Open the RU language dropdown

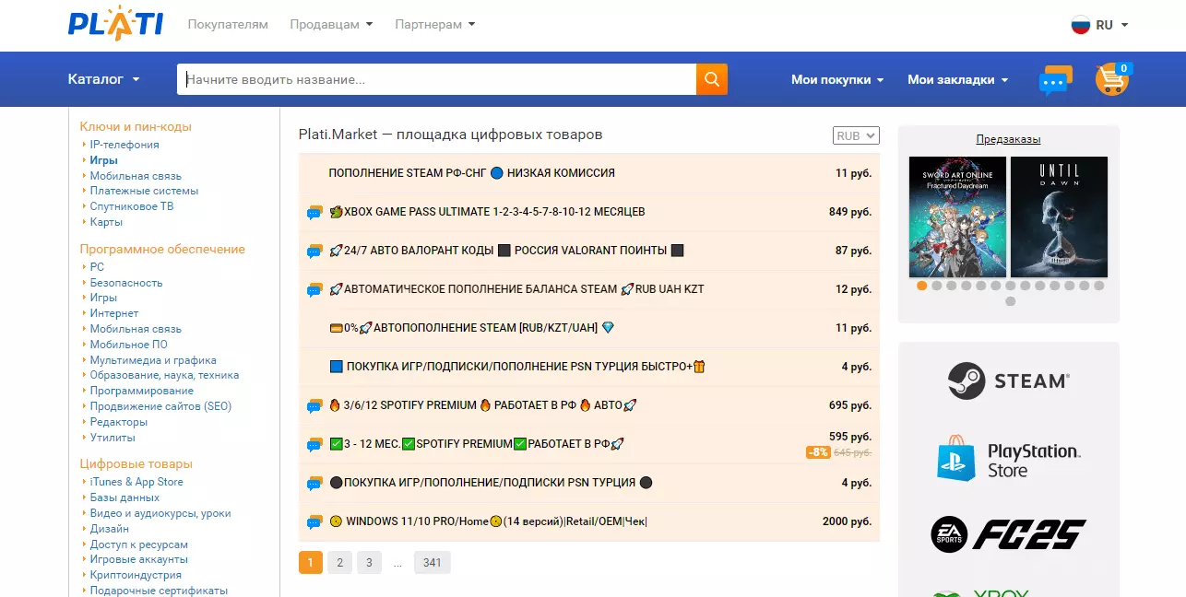(1111, 25)
